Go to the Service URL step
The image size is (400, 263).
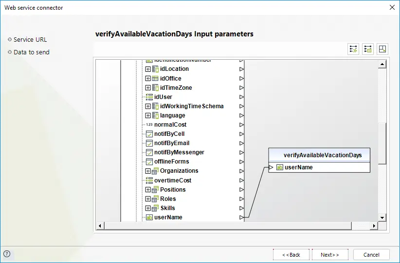pos(30,40)
